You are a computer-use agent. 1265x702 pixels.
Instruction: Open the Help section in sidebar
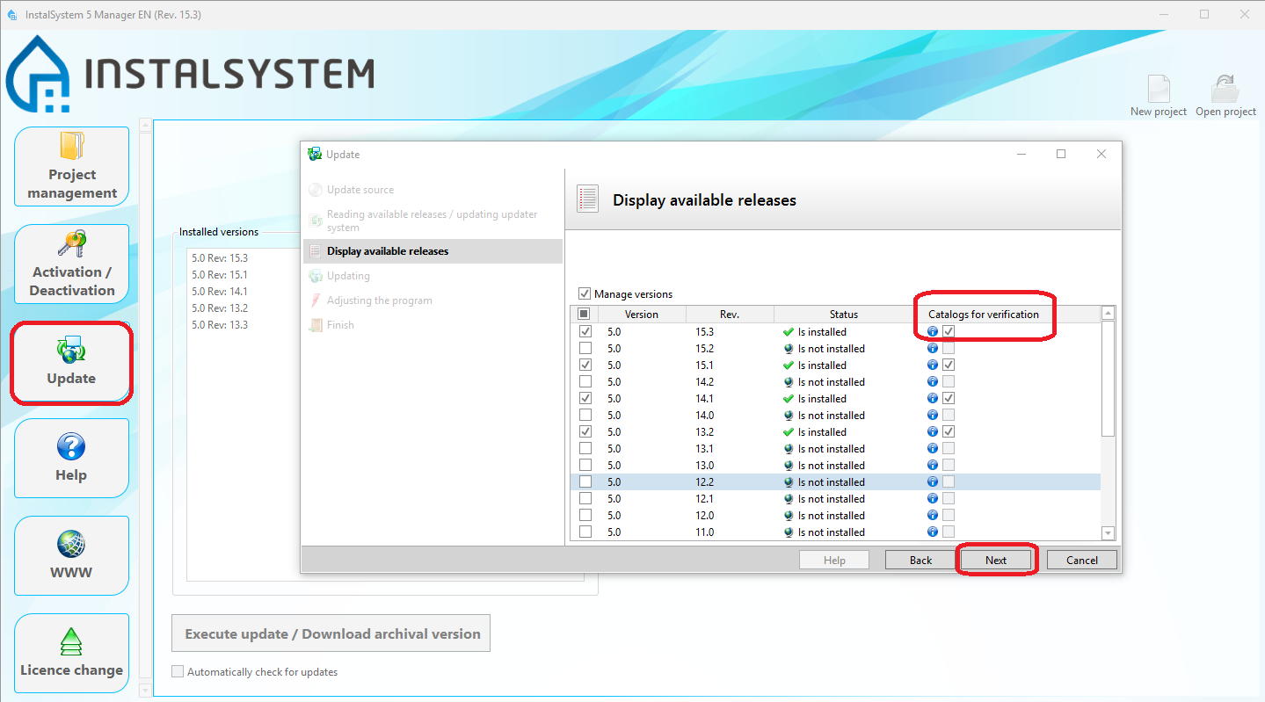coord(71,458)
